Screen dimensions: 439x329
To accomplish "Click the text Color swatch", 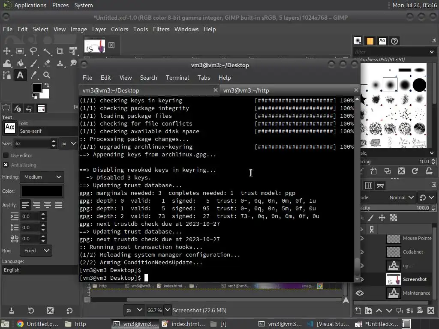I will click(42, 191).
